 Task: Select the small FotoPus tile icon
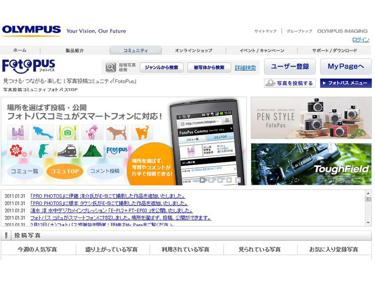pos(117,150)
